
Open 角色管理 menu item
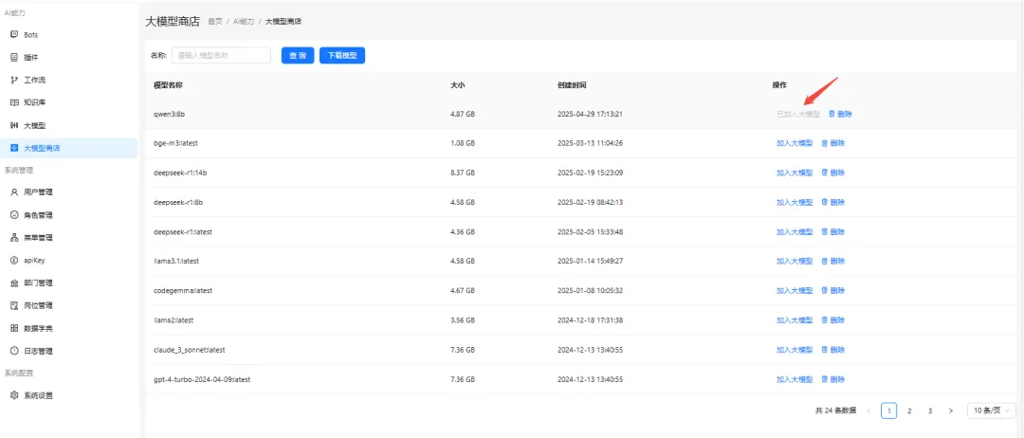38,215
